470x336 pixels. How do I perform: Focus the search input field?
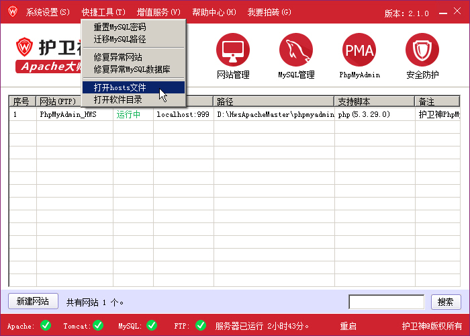point(386,302)
